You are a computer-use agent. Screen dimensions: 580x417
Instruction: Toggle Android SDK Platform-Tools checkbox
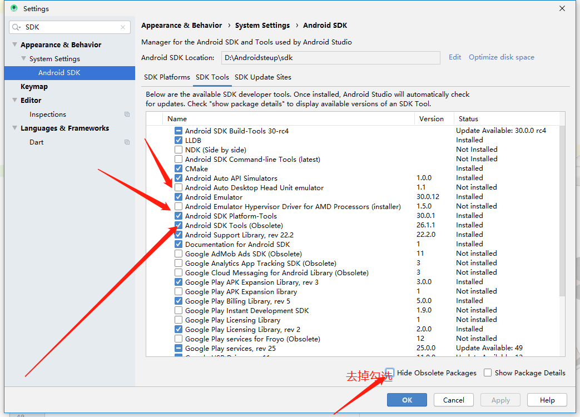coord(179,216)
